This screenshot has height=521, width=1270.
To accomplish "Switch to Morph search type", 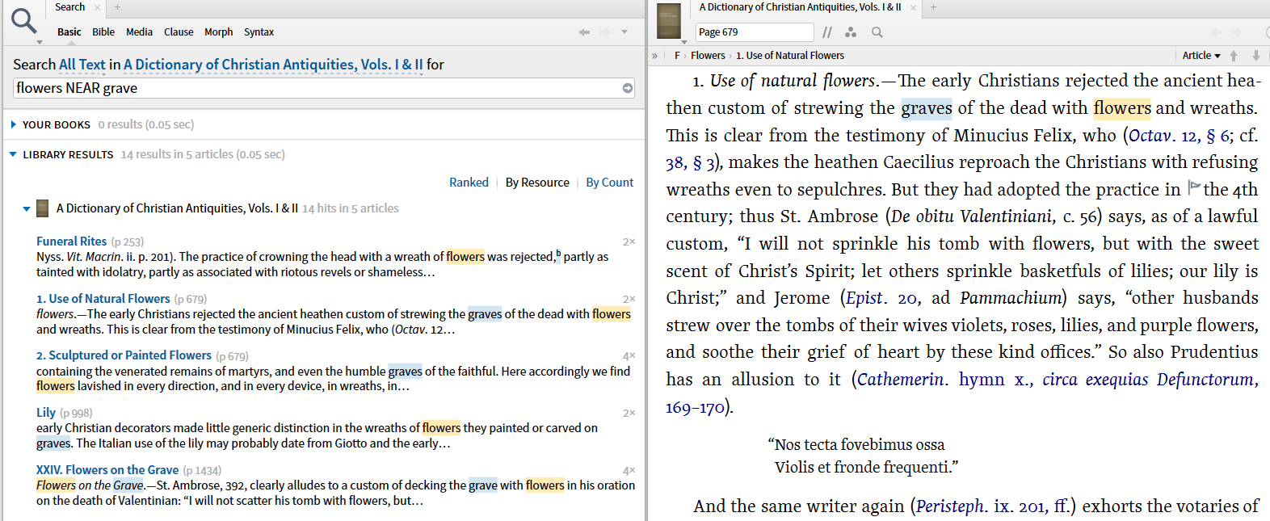I will click(218, 32).
